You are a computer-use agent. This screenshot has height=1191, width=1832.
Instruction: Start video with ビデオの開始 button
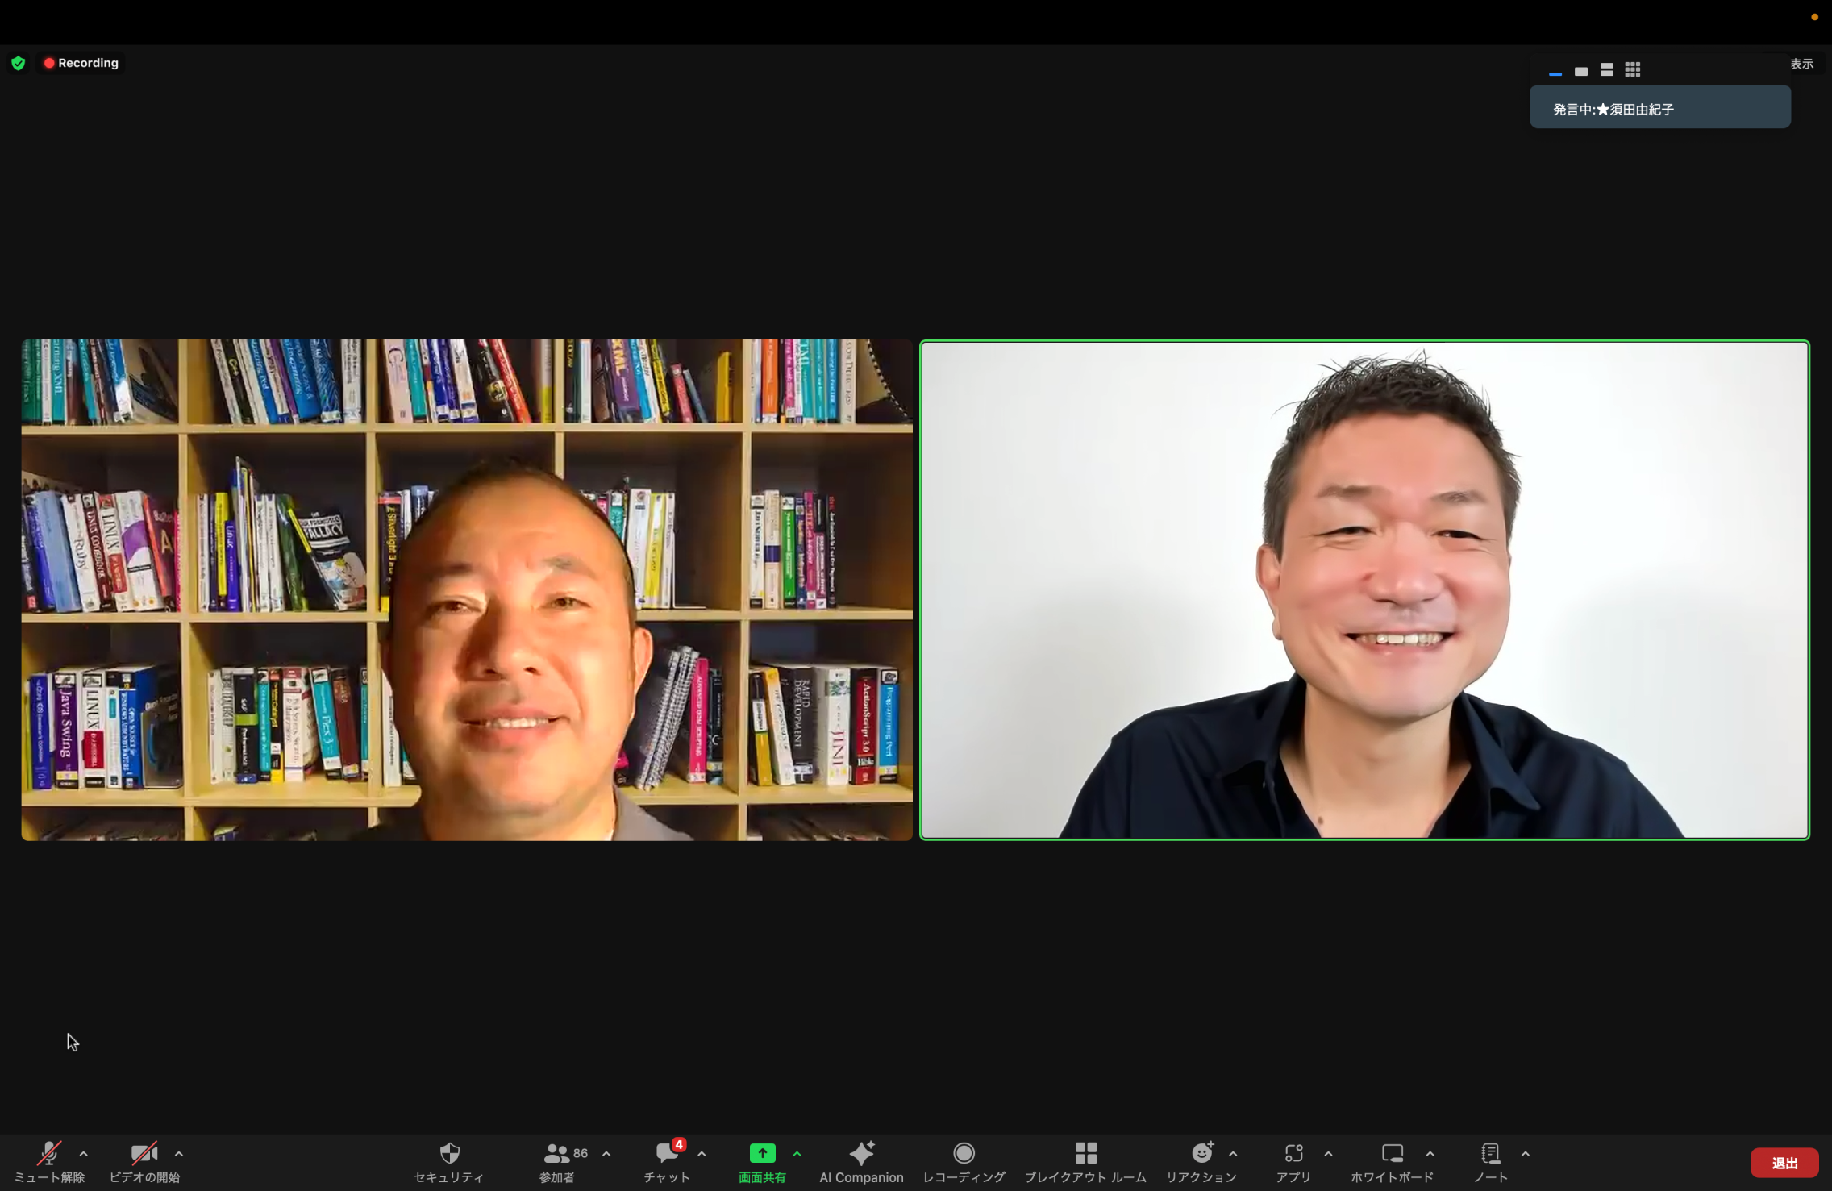144,1155
